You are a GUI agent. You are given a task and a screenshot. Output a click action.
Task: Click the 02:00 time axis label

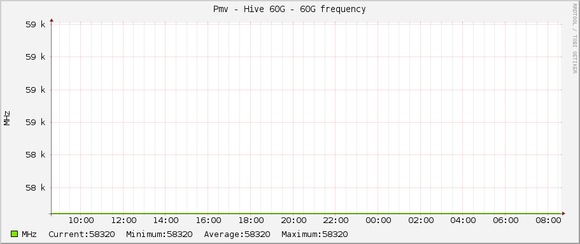[421, 220]
